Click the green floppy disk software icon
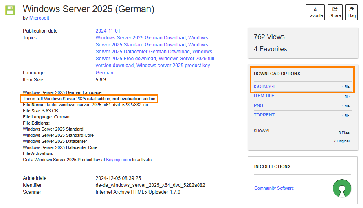Screen dimensions: 363x208 pyautogui.click(x=10, y=10)
